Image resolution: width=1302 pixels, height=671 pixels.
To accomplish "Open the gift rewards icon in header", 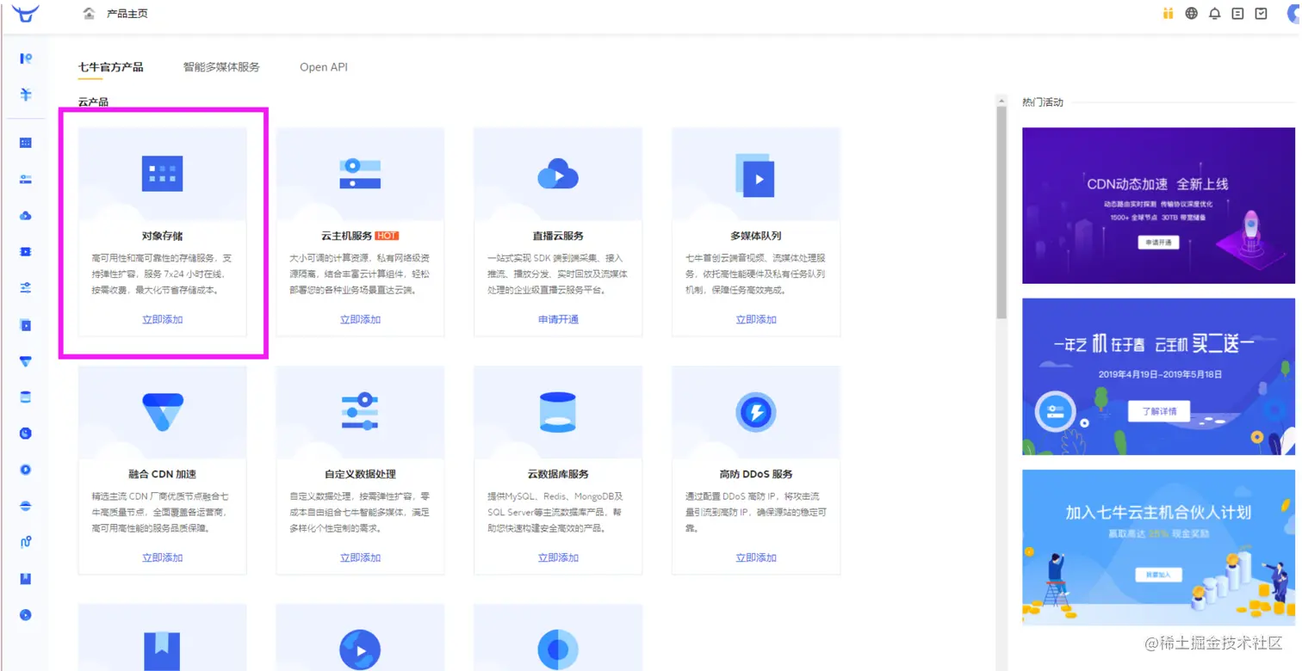I will (1168, 14).
